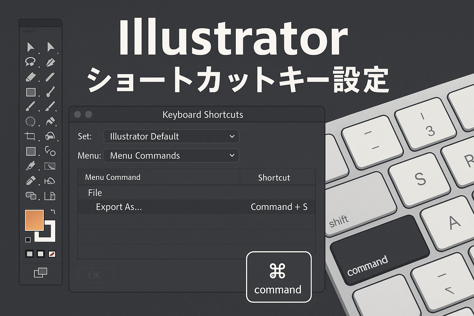Select the circular-arrow Rotate tool
Viewport: 474px width, 316px height.
[30, 122]
